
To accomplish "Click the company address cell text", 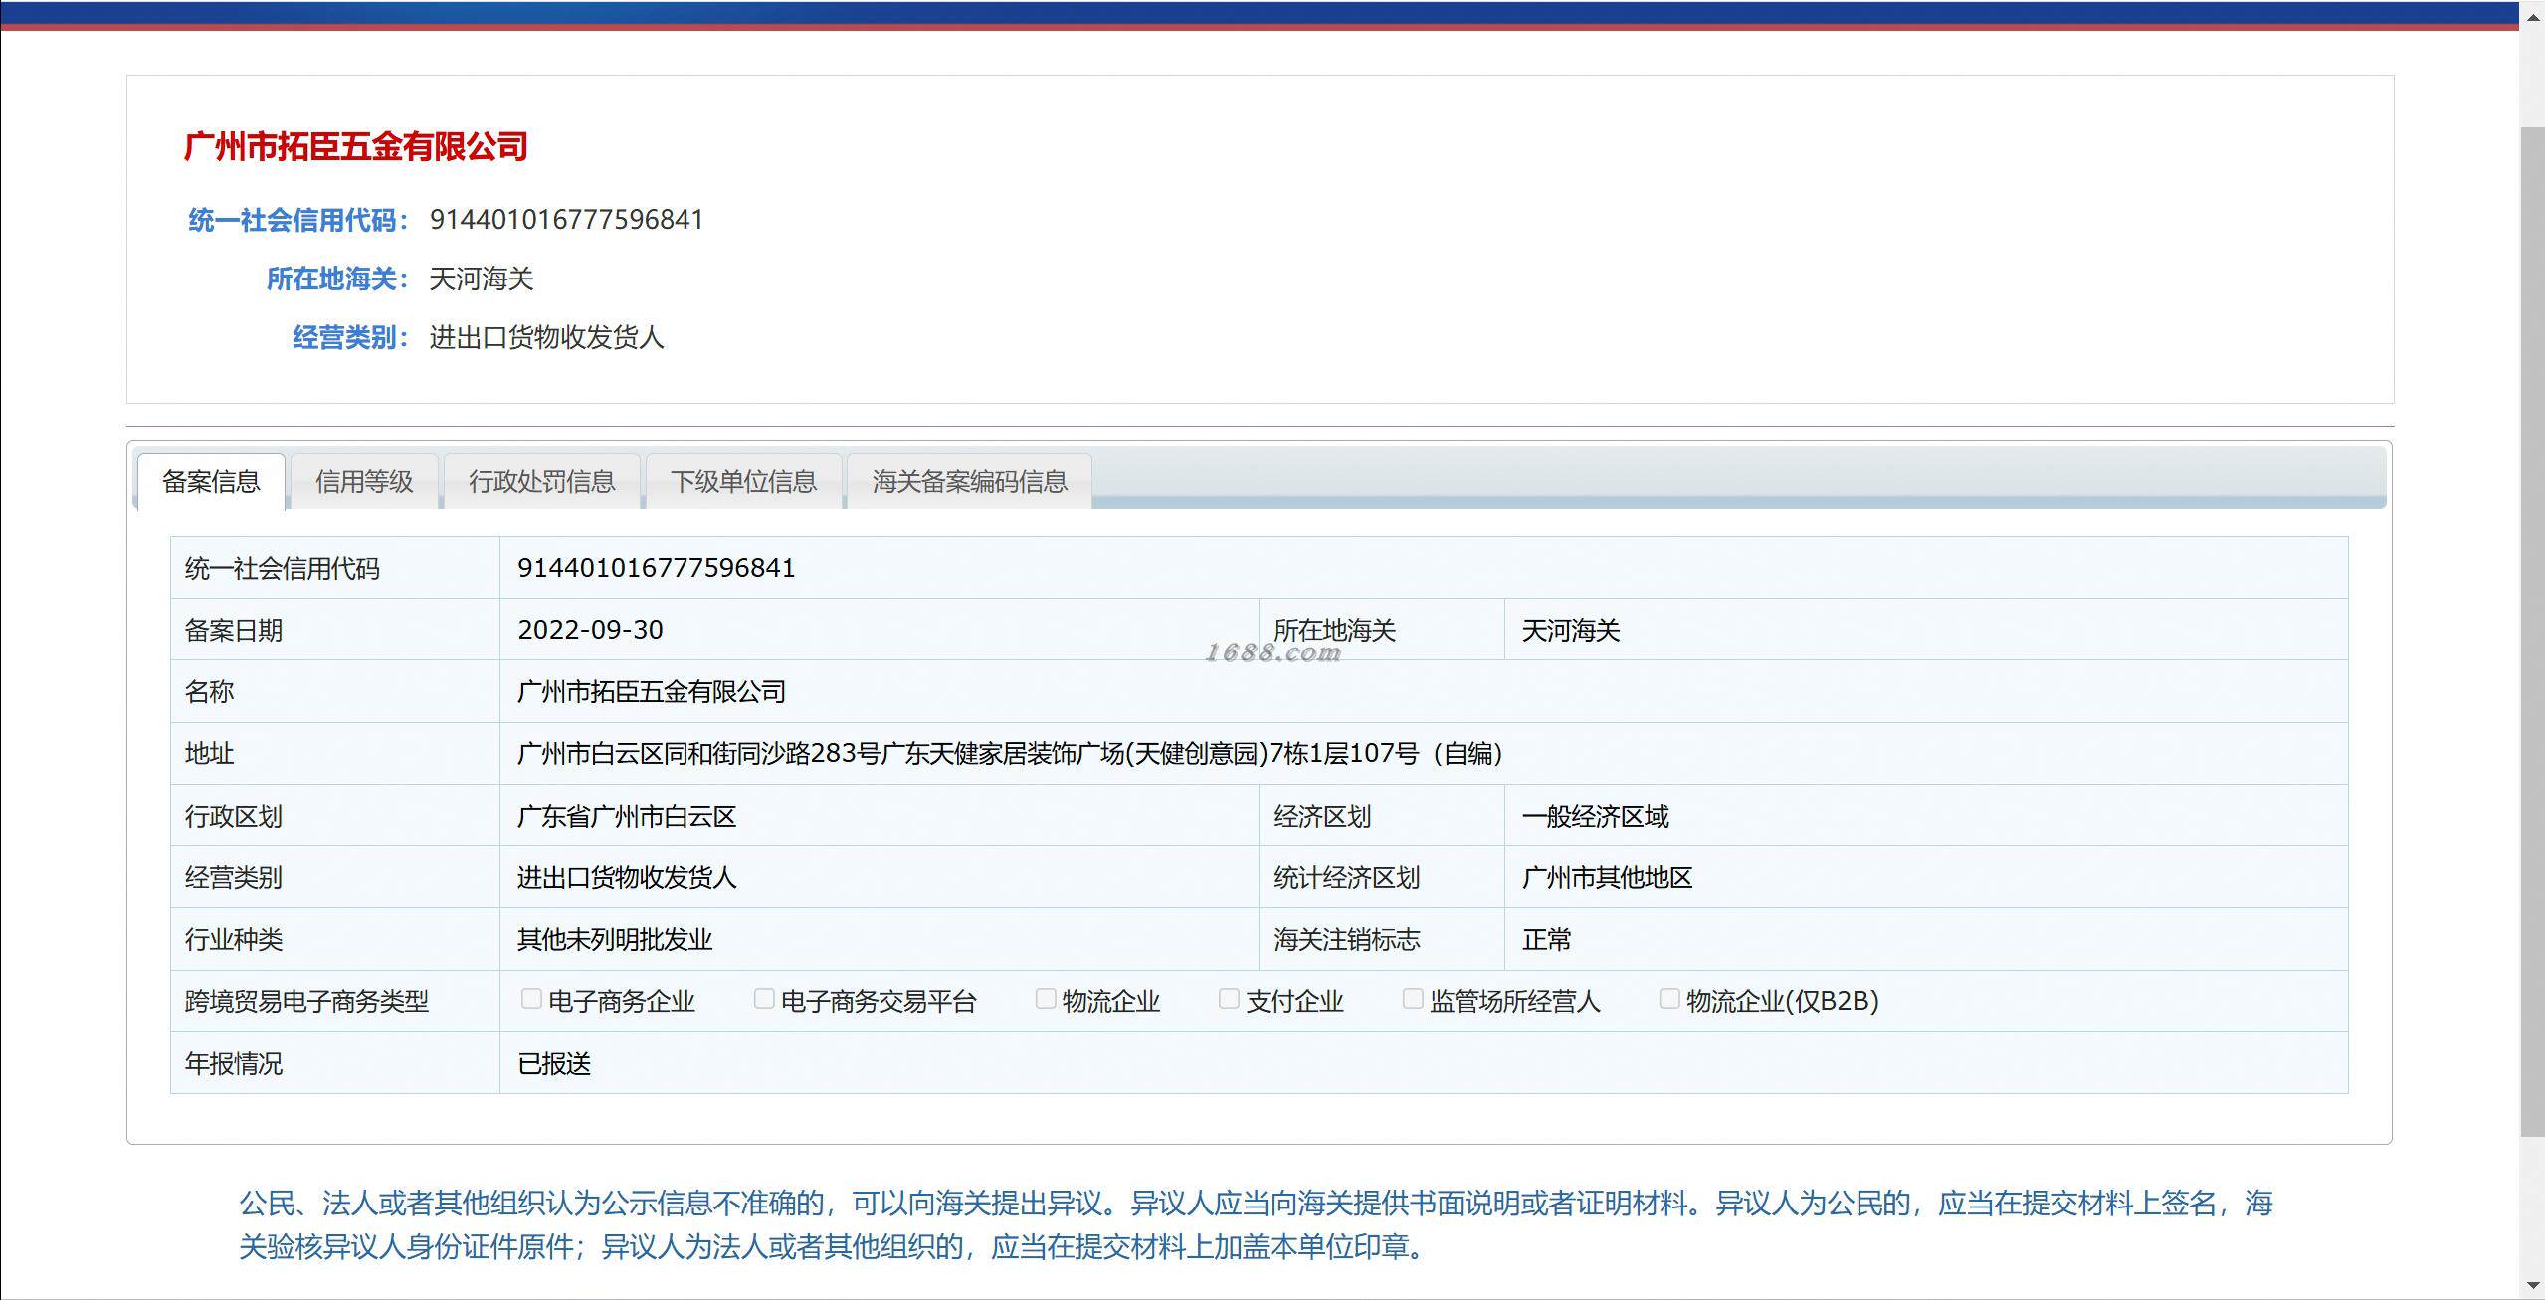I will pos(1010,754).
